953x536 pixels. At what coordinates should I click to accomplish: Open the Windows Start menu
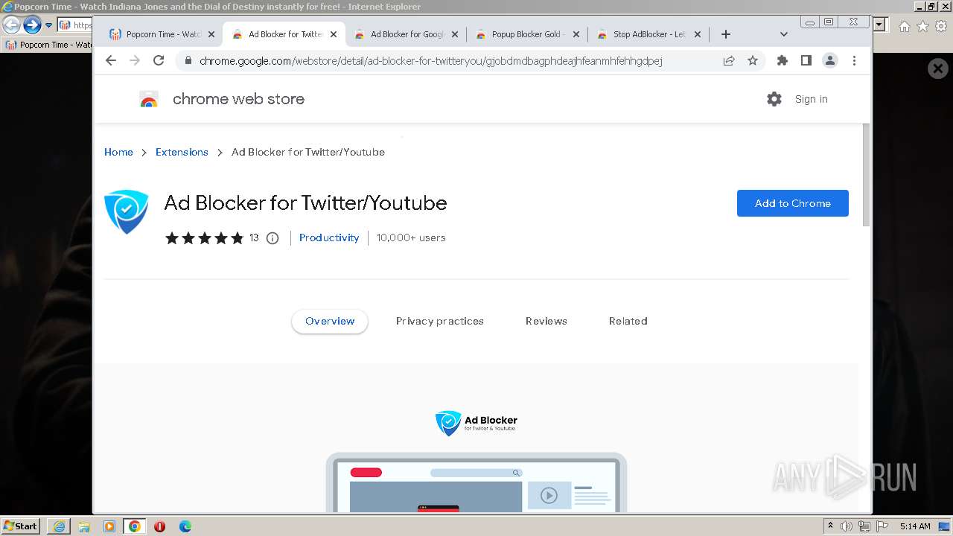[x=21, y=526]
